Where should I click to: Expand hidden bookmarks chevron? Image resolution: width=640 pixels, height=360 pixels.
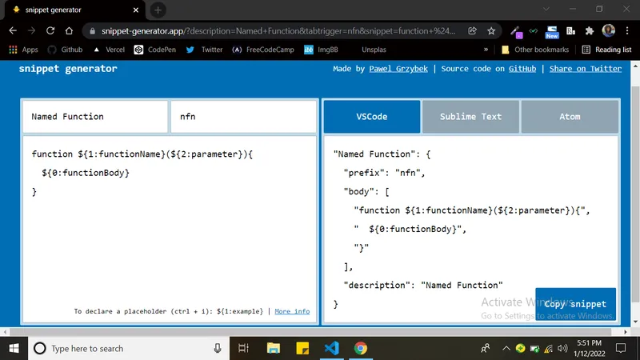tap(486, 50)
